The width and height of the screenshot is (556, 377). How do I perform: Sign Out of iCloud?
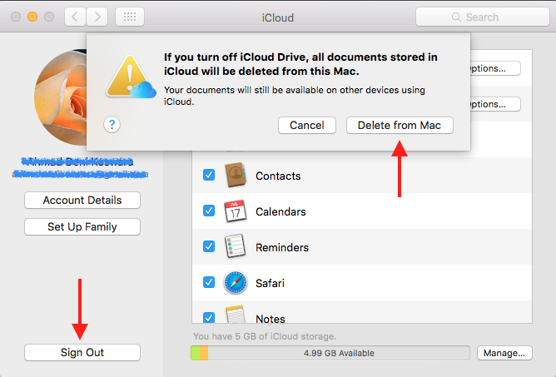coord(82,353)
